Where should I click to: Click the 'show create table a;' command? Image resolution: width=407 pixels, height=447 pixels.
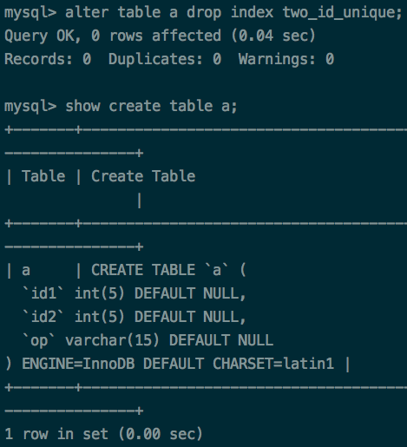[x=151, y=106]
